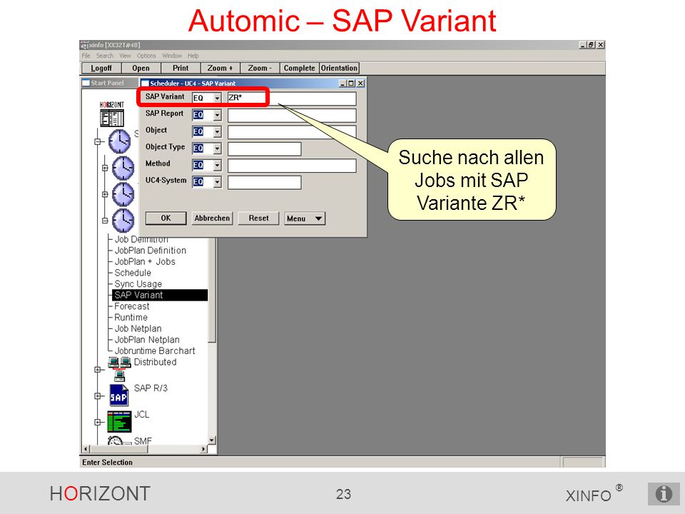Select Forecast in the tree
Screen dimensions: 685x514
131,306
